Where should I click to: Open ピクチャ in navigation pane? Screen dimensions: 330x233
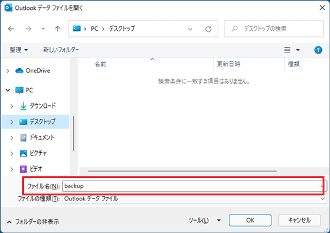tap(38, 153)
